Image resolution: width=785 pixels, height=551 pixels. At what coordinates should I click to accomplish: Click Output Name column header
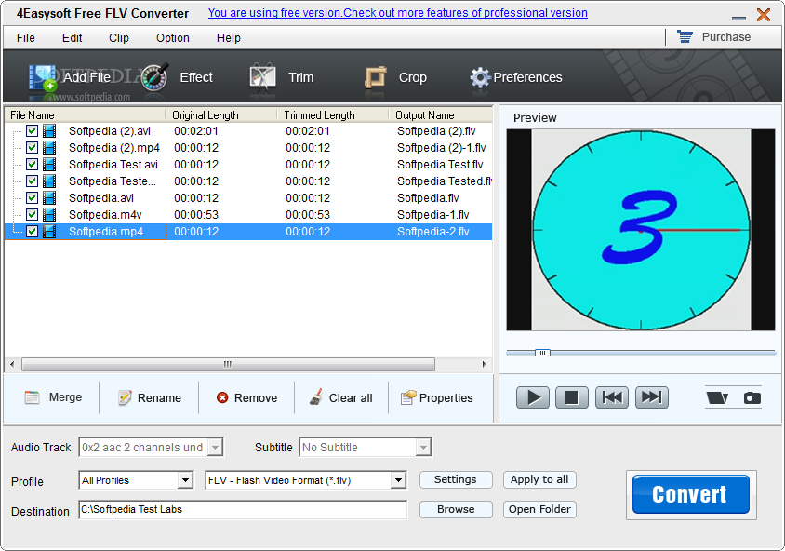coord(440,115)
